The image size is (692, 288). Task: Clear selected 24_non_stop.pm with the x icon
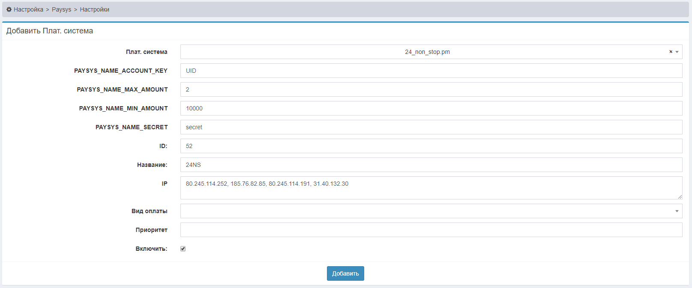tap(671, 52)
